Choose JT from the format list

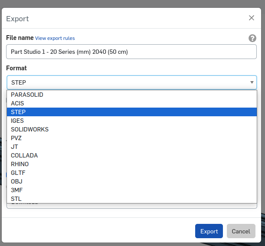tap(132, 147)
